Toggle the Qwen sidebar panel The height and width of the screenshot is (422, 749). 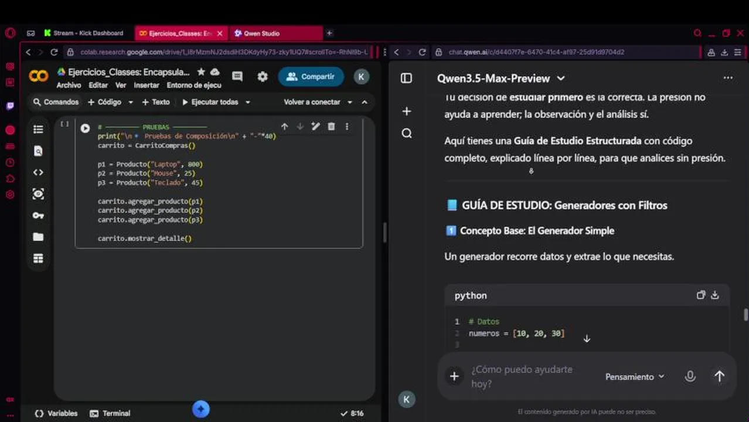click(406, 79)
